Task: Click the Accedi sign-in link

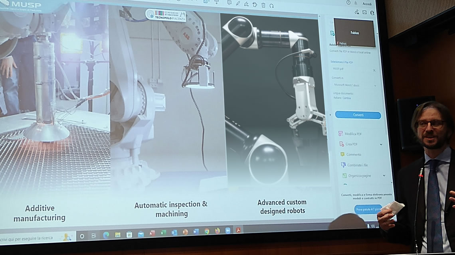Action: (367, 4)
